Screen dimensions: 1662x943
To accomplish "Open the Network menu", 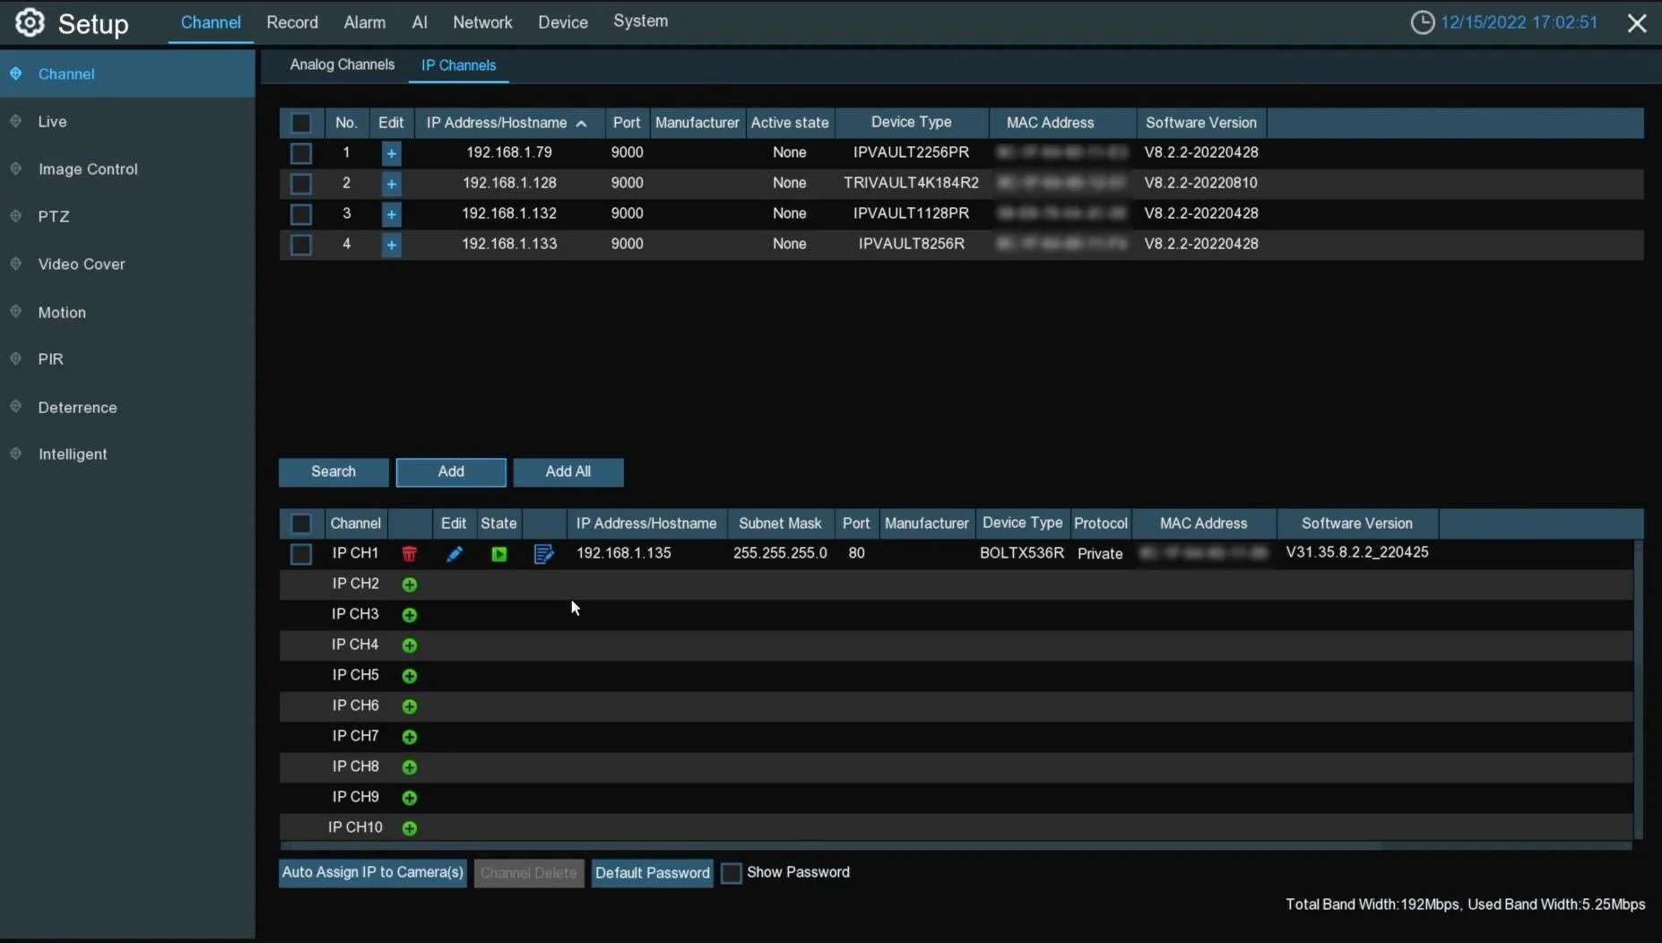I will (482, 22).
